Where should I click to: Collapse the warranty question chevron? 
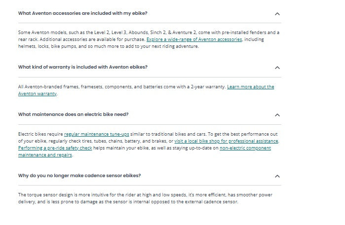click(x=277, y=68)
